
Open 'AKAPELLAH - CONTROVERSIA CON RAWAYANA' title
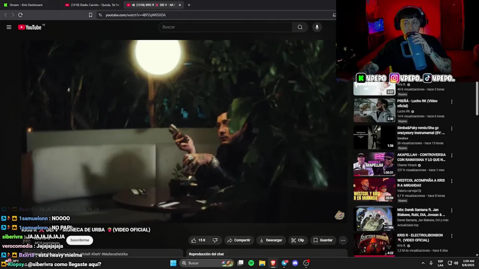pyautogui.click(x=421, y=157)
